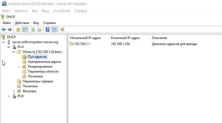Click the Export list toolbar icon
222x123 pixels.
pos(39,29)
